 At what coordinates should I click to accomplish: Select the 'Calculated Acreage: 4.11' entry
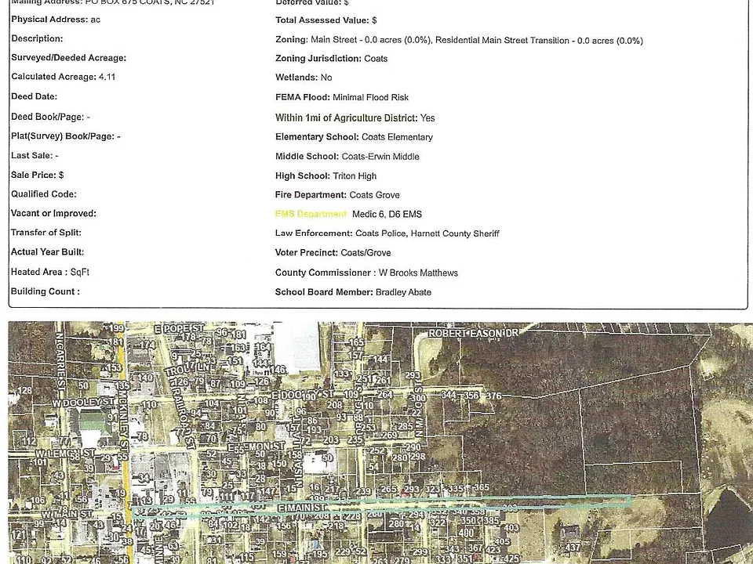tap(63, 77)
